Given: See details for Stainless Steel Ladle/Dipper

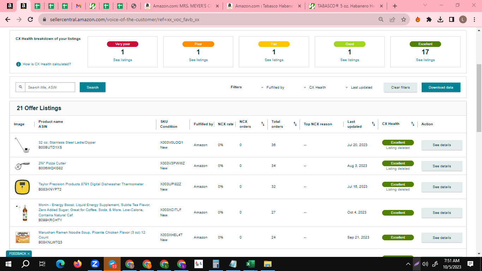Looking at the screenshot, I should (x=442, y=145).
